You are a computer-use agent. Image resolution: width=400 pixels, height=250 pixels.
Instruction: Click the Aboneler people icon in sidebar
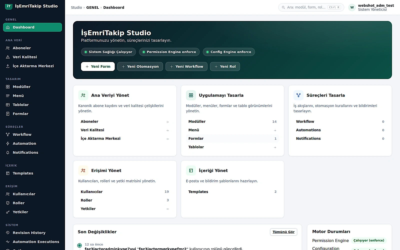pyautogui.click(x=8, y=48)
